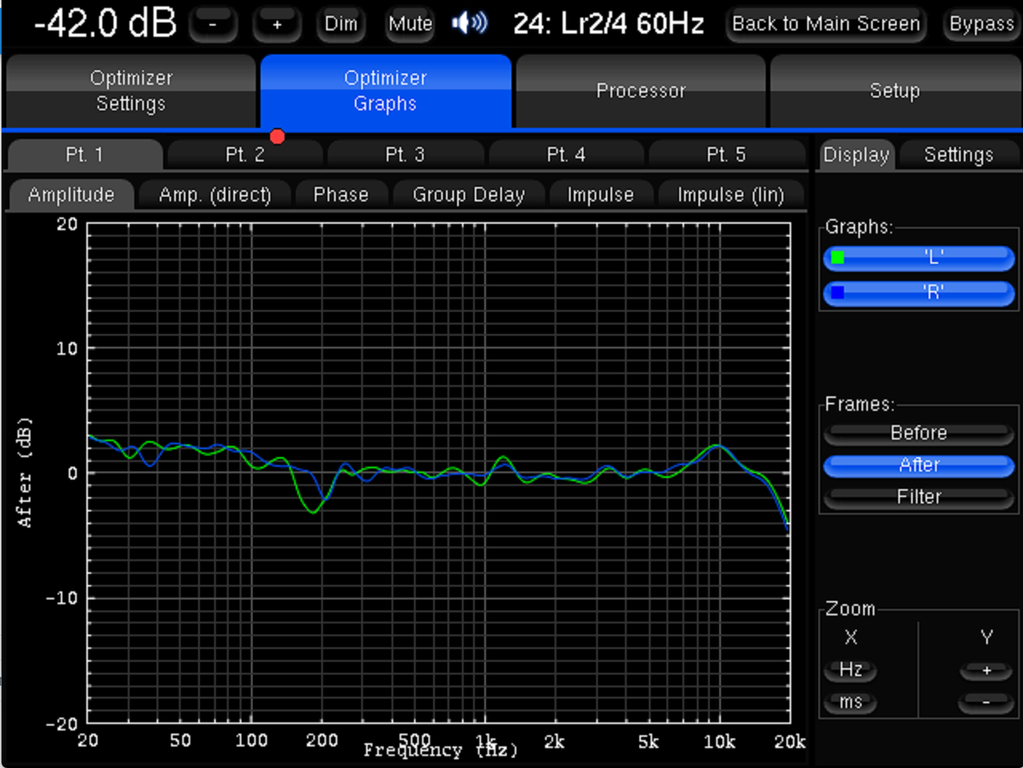
Task: Increase volume with the plus button
Action: 277,25
